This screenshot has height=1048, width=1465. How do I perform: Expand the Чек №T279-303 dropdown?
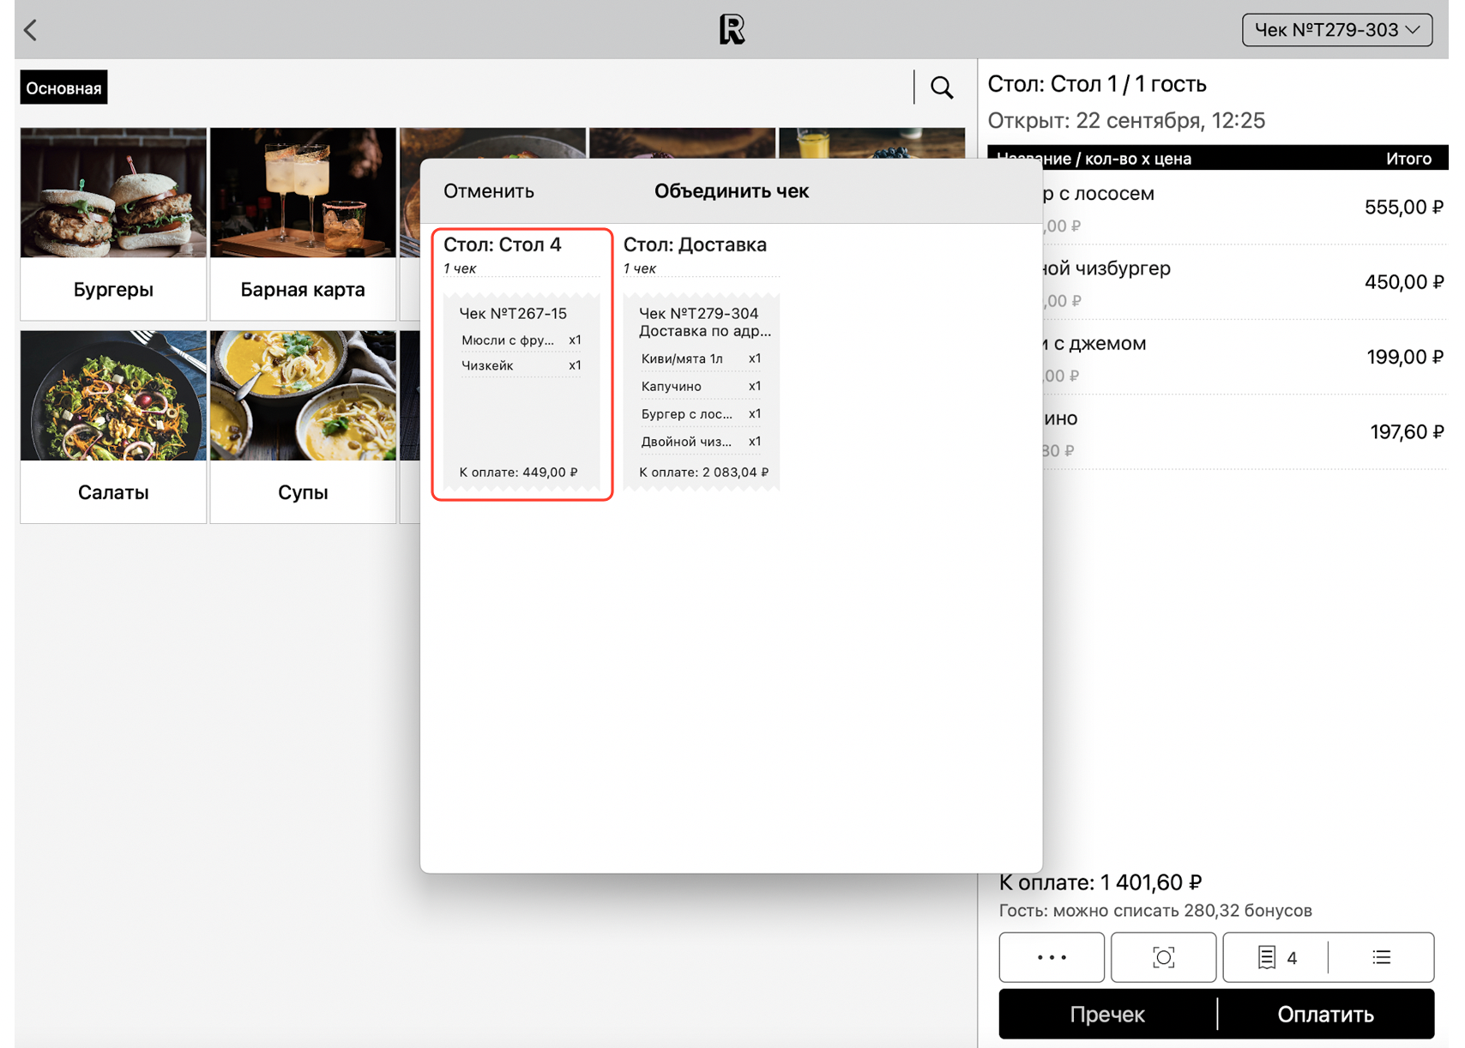pyautogui.click(x=1336, y=30)
